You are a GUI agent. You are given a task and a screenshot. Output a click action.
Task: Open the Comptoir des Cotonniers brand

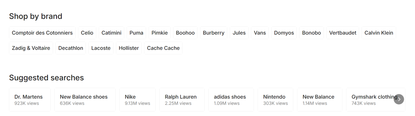tap(42, 33)
